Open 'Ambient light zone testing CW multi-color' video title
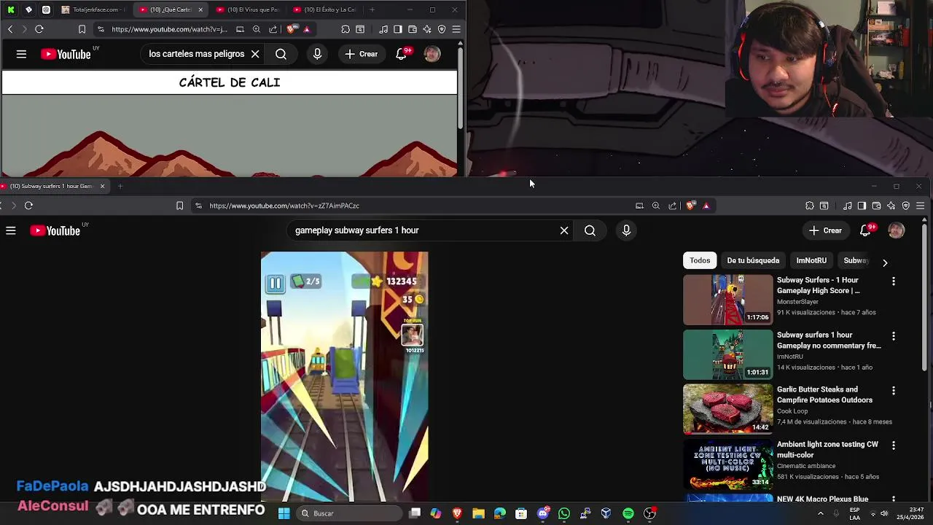 coord(827,449)
